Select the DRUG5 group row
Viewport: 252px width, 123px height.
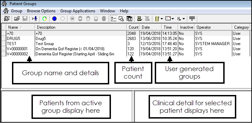tap(126, 39)
